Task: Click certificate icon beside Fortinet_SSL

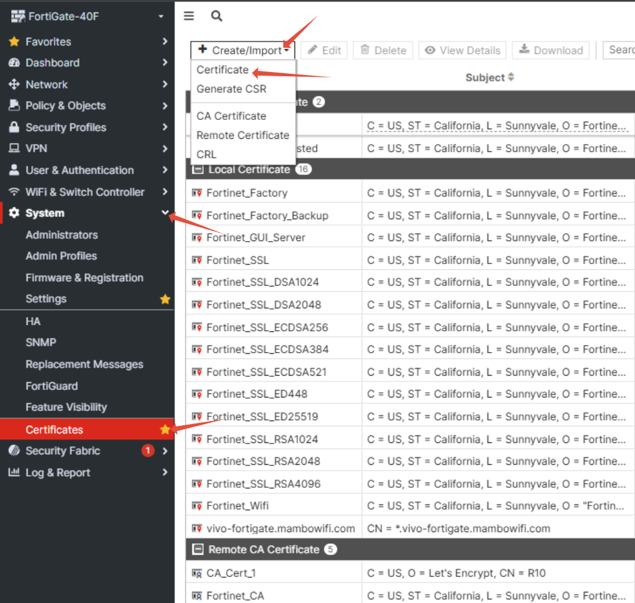Action: point(197,260)
